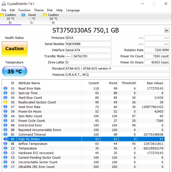Click the 35 °C temperature button
Screen dimensions: 172x172
tap(14, 71)
